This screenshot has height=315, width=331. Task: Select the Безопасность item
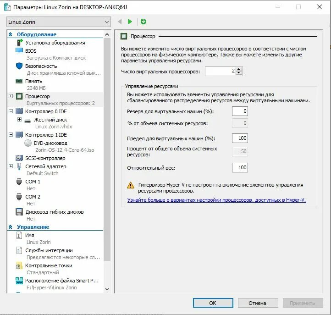[41, 66]
